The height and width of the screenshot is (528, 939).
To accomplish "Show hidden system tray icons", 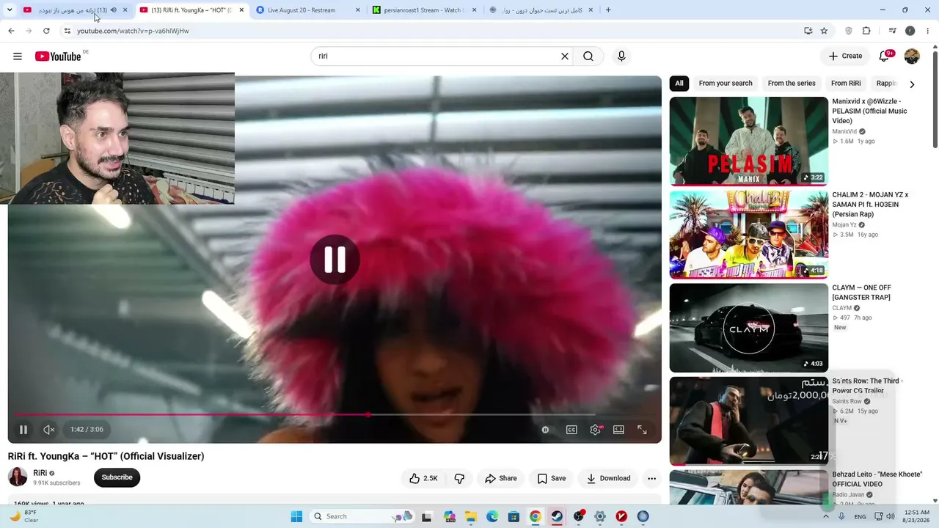I will coord(826,516).
